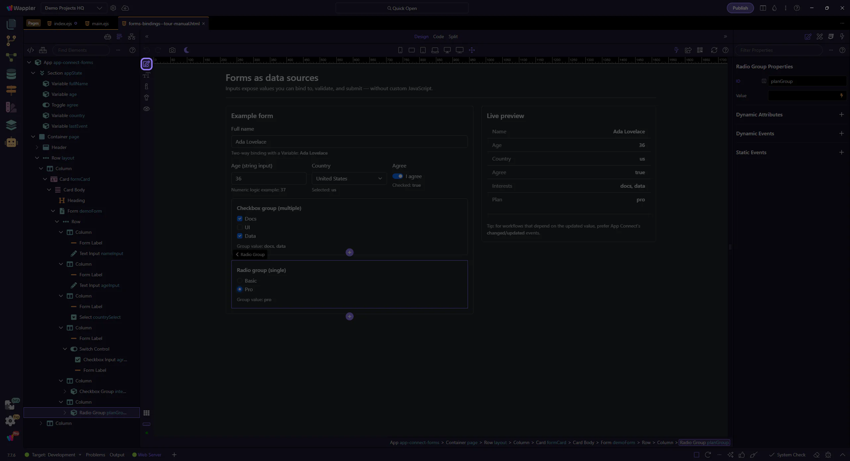Open the main.ejs file tab

click(100, 24)
